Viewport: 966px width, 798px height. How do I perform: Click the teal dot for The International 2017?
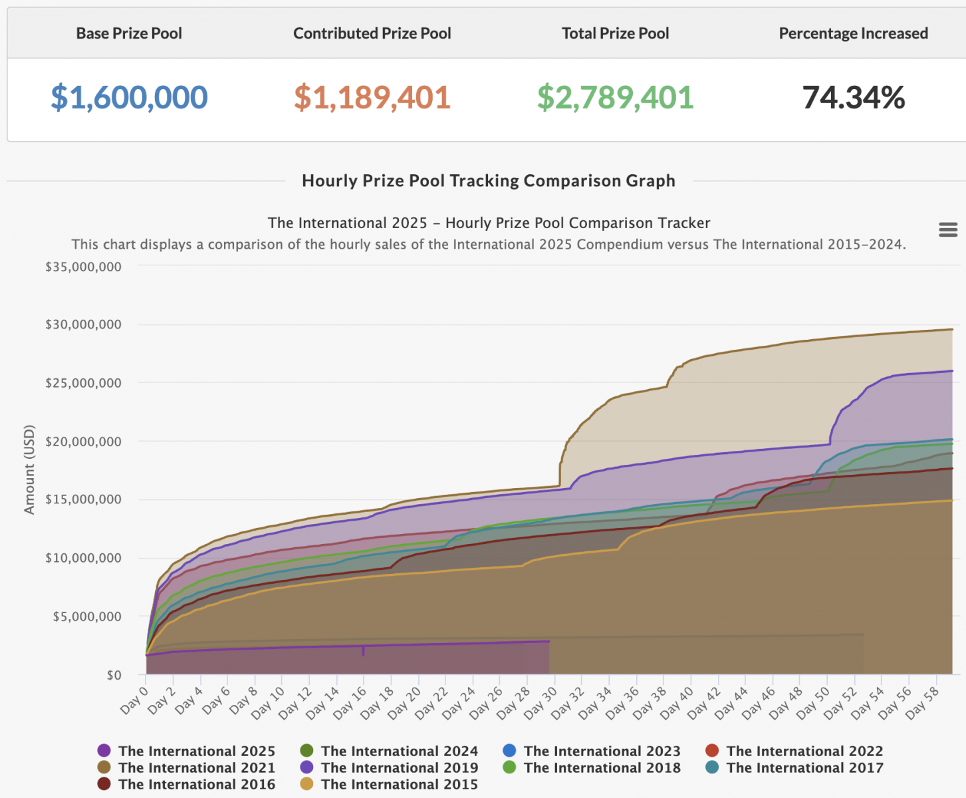(712, 767)
